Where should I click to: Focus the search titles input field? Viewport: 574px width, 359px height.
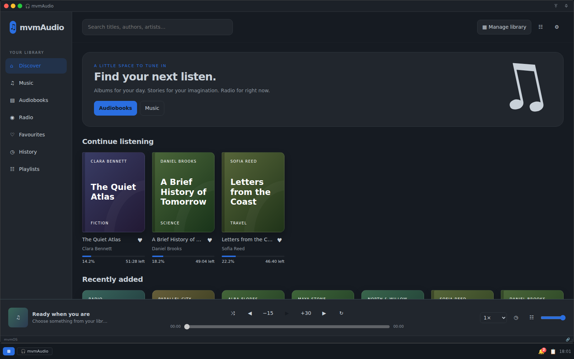(x=157, y=27)
